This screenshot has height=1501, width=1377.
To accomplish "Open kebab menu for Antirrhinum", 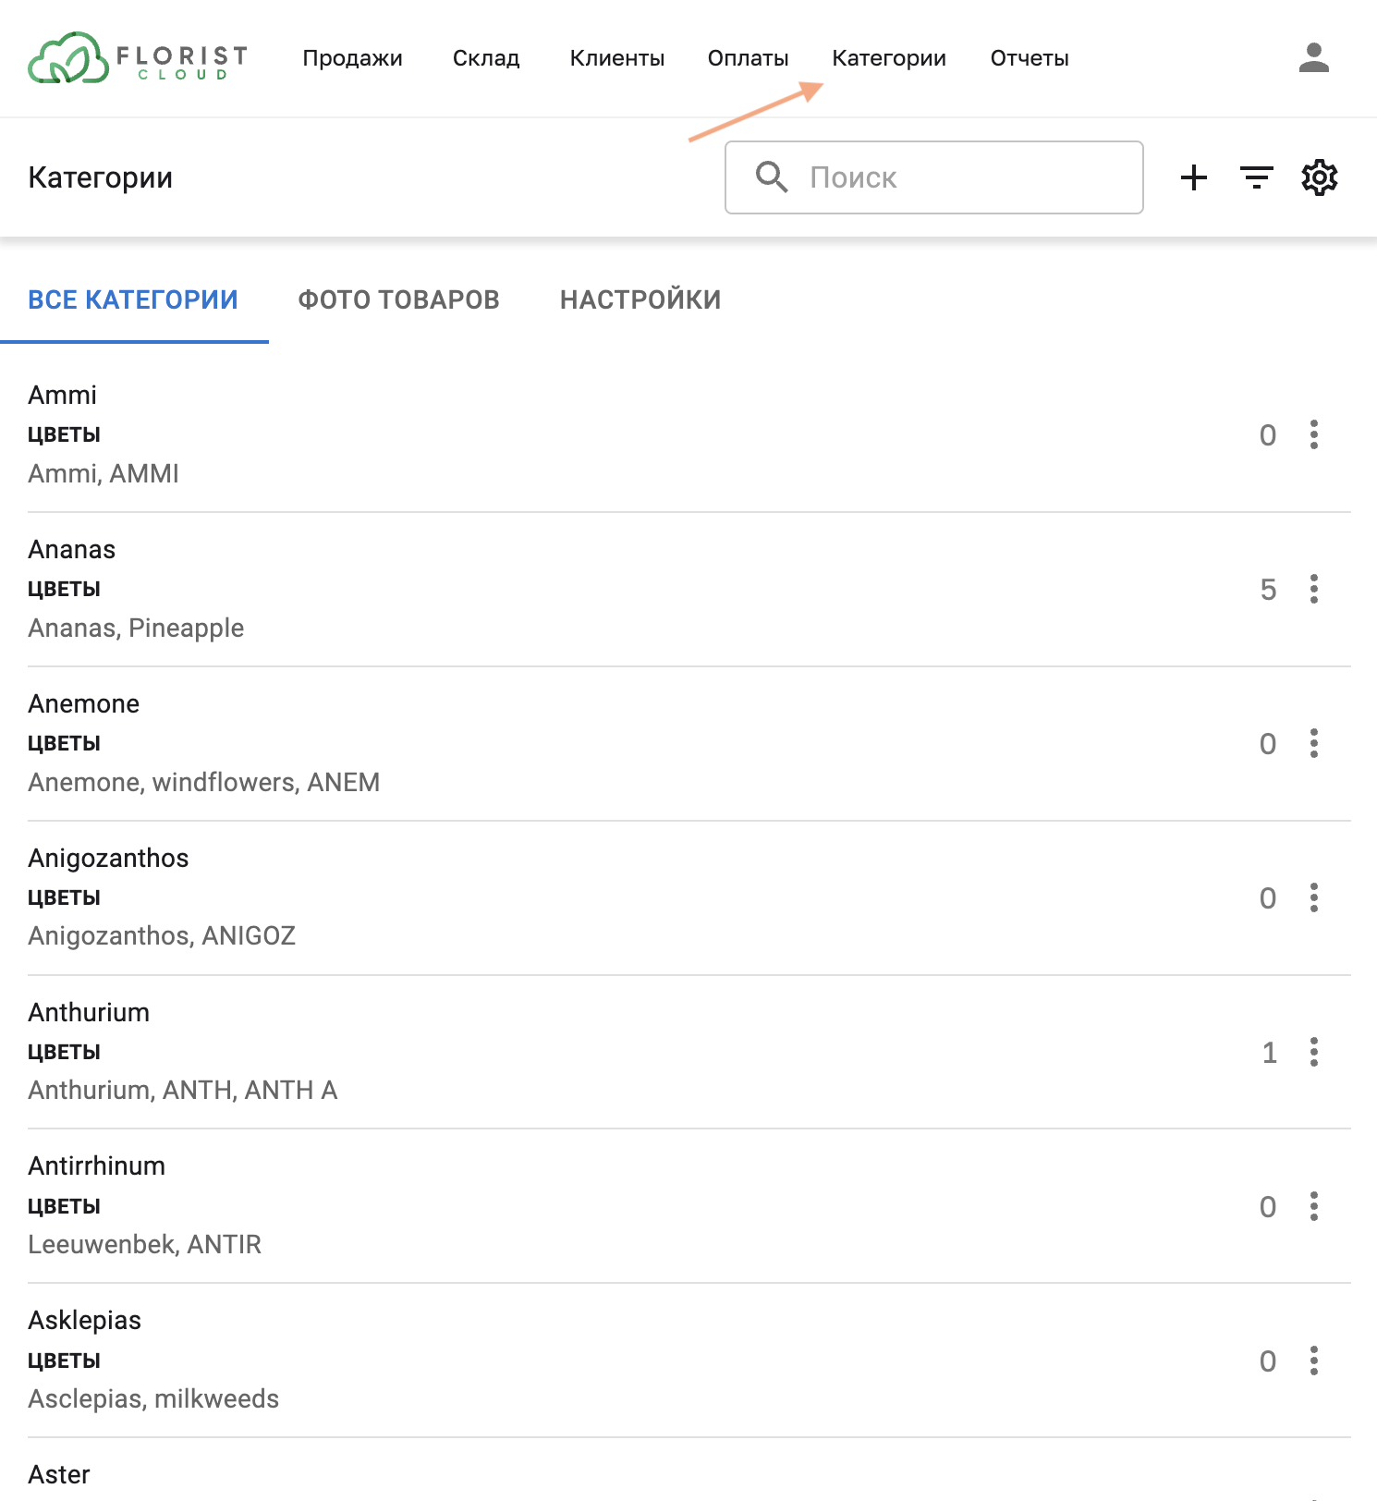I will (1313, 1206).
